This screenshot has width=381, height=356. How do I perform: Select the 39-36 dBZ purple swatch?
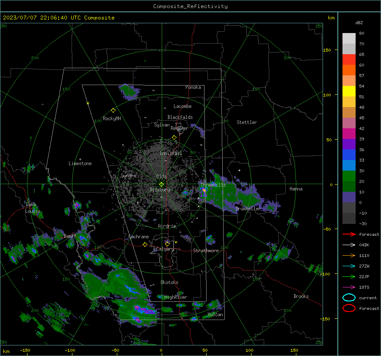[349, 144]
